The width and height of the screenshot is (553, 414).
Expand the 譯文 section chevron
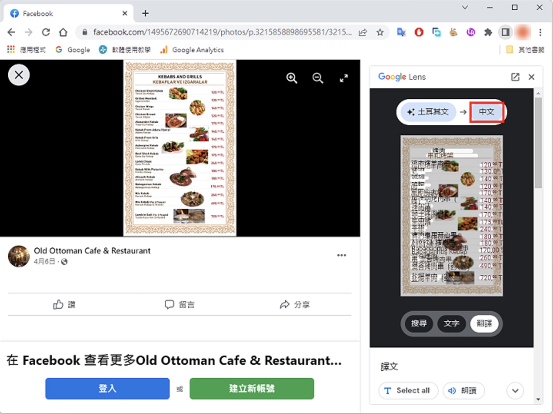pos(515,391)
